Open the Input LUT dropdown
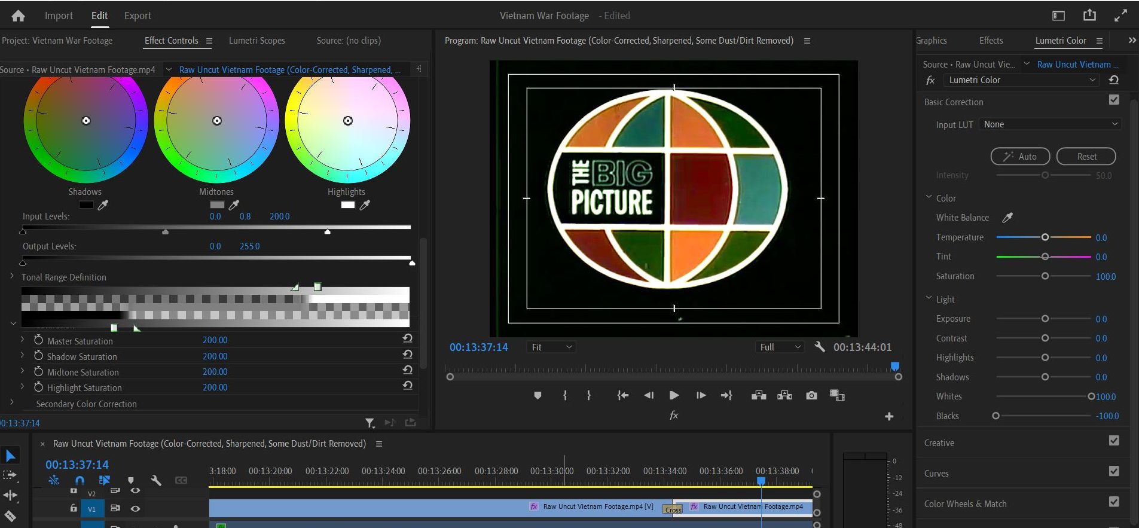This screenshot has height=528, width=1139. tap(1050, 124)
